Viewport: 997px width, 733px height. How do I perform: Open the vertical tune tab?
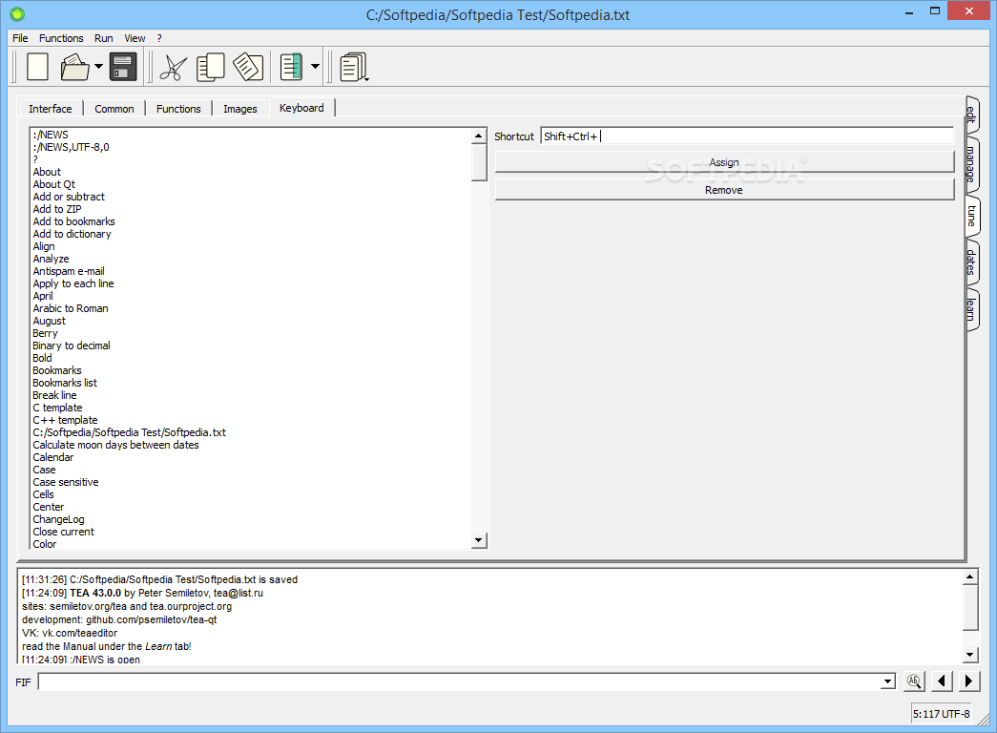[971, 216]
